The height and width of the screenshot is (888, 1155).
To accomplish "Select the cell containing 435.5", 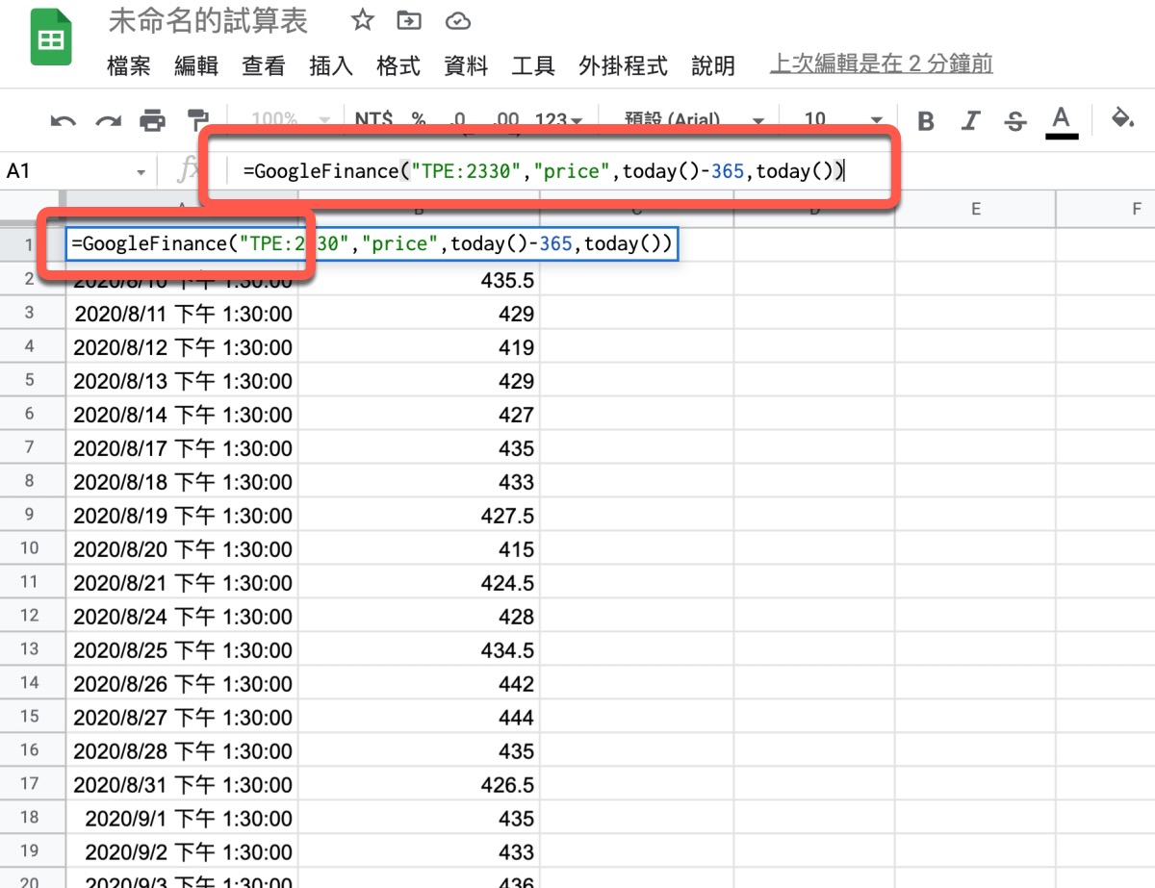I will coord(419,281).
